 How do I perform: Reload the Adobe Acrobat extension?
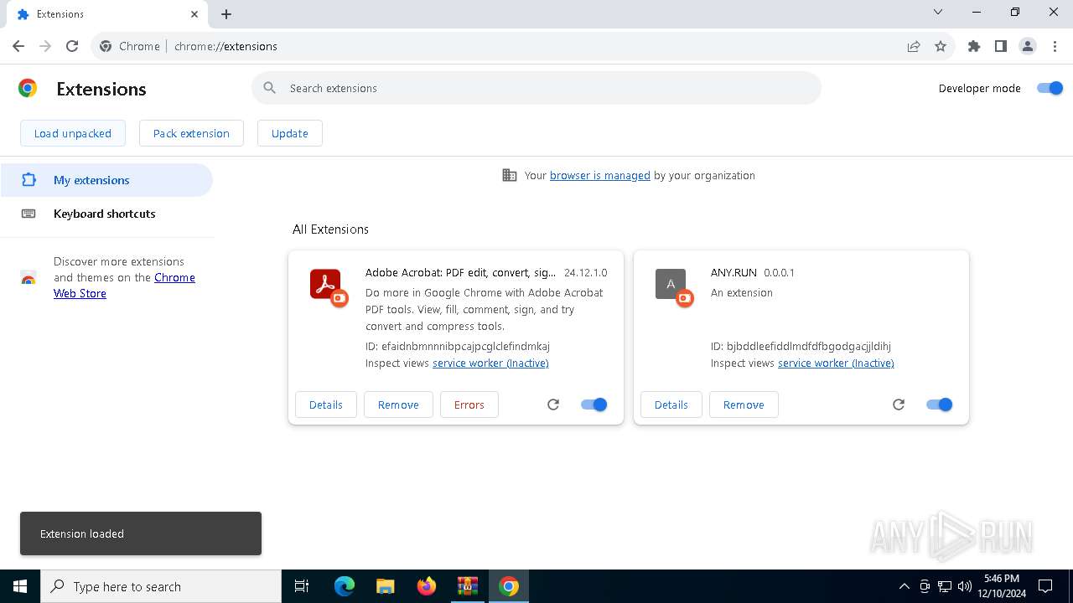pos(553,405)
